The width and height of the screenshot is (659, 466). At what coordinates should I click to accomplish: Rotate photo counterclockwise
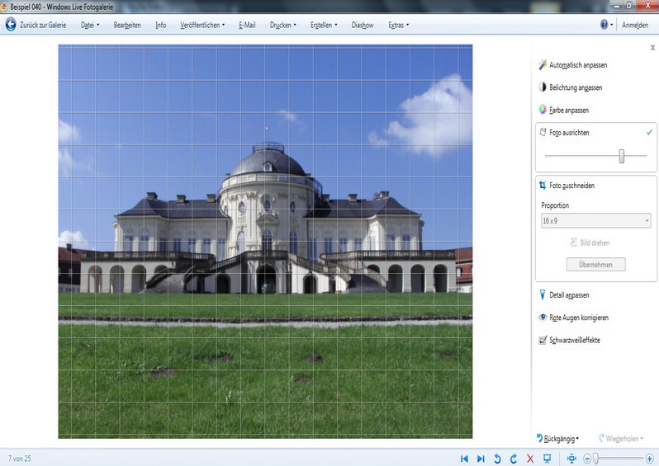pyautogui.click(x=497, y=458)
